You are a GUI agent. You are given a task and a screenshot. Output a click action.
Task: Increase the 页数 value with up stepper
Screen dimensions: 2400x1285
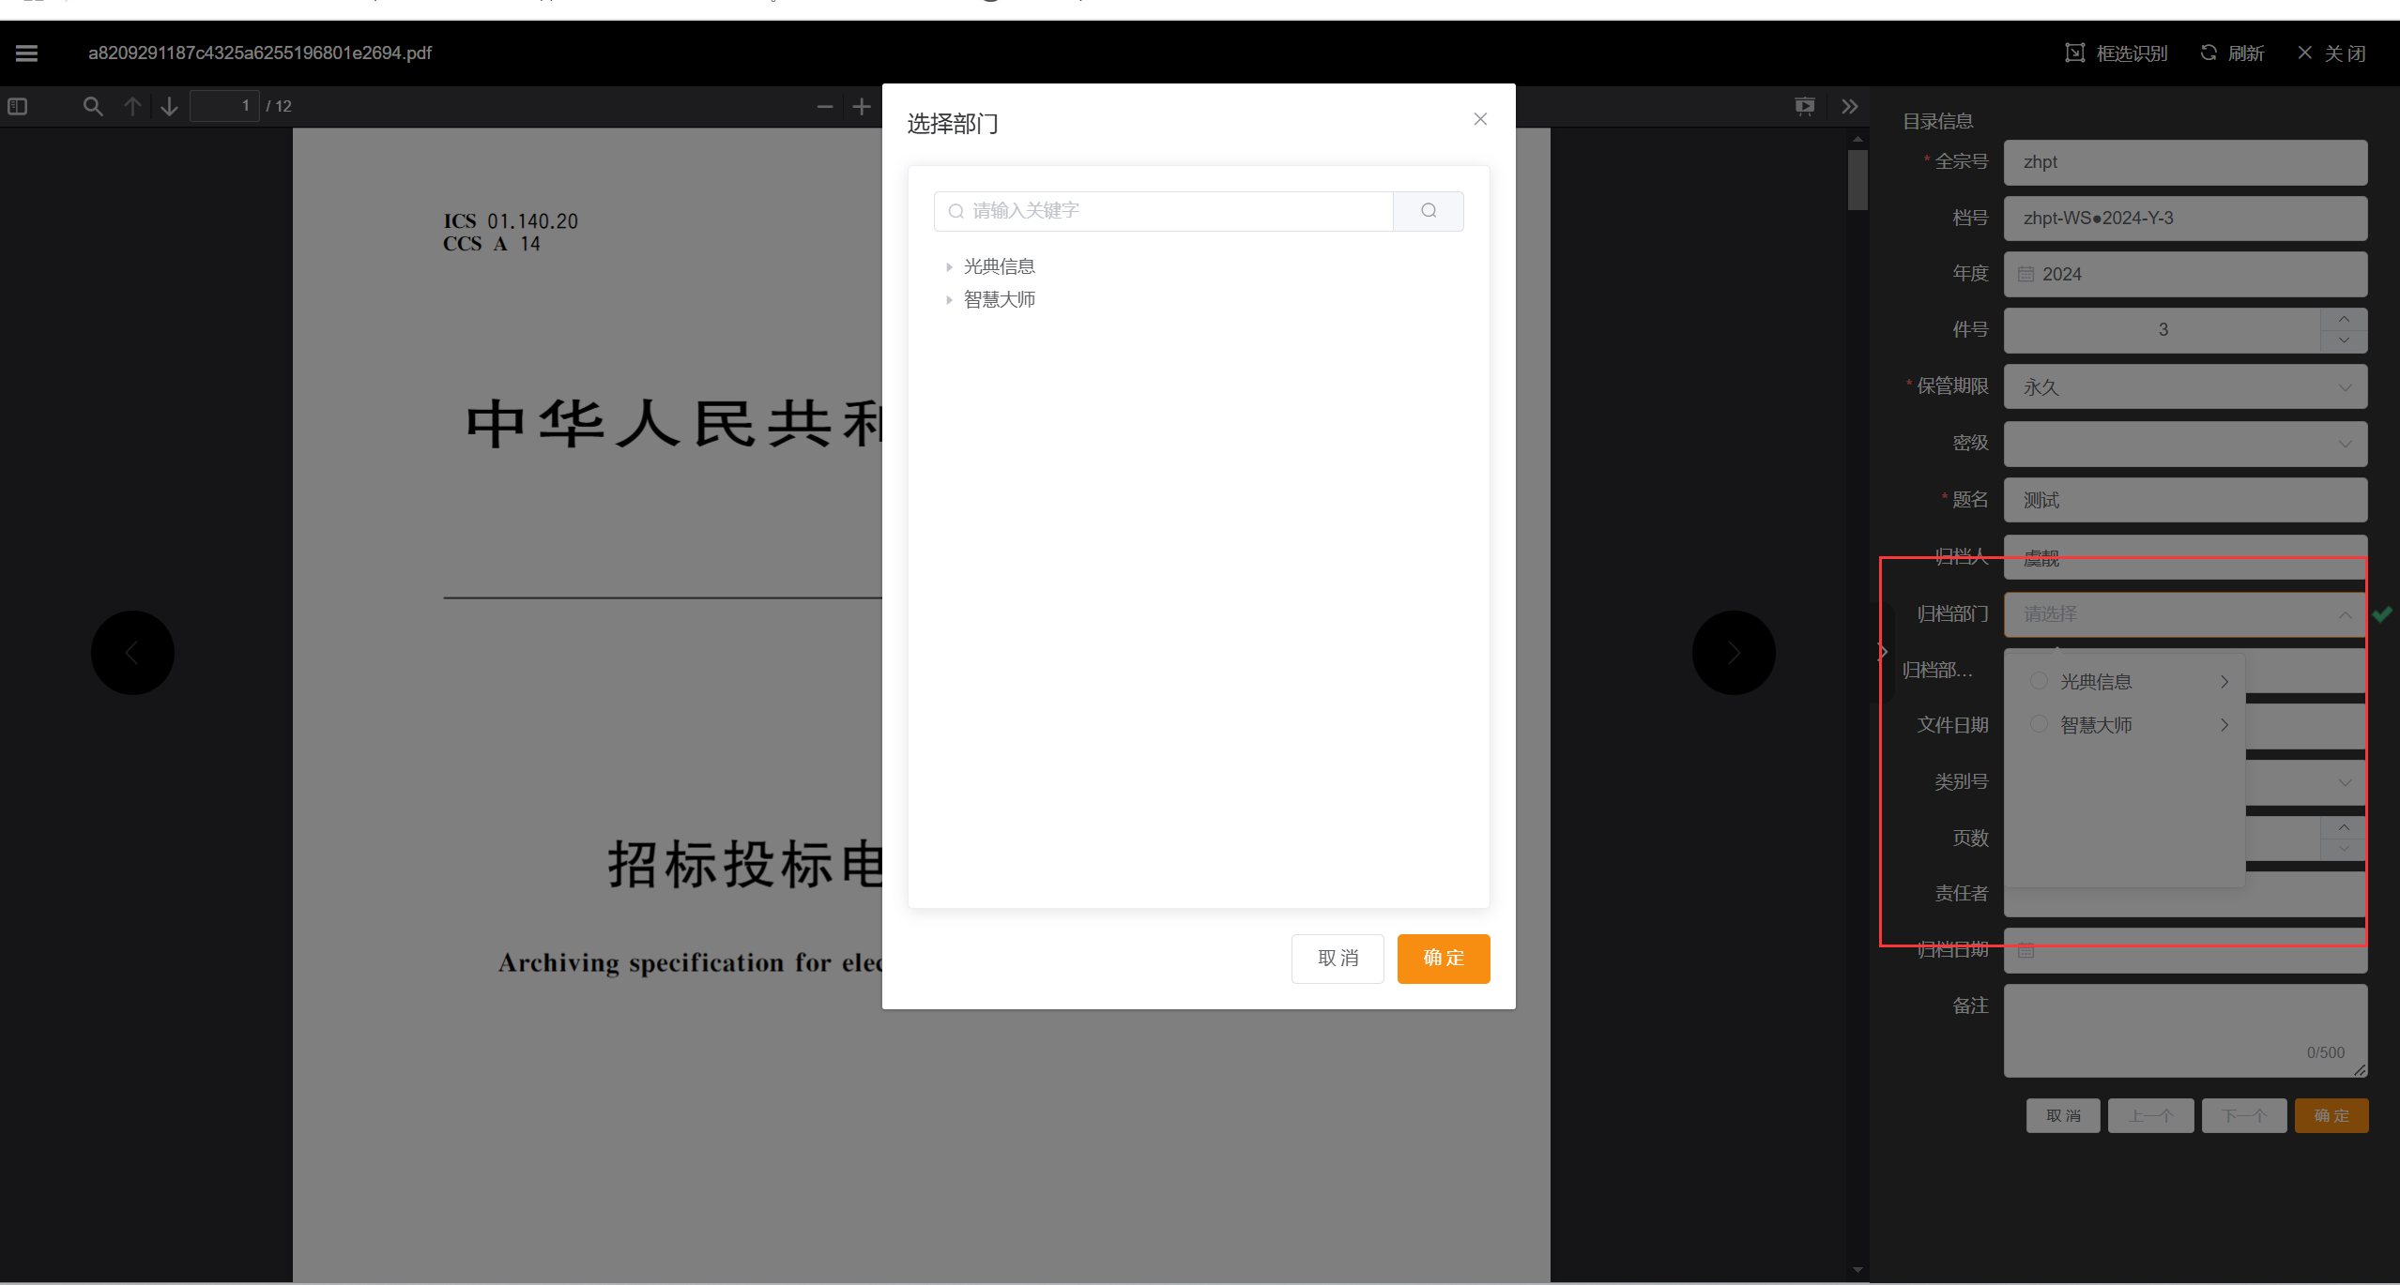2344,827
